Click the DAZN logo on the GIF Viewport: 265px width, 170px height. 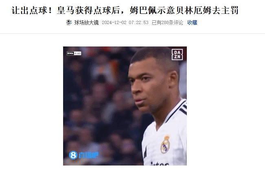coord(177,55)
